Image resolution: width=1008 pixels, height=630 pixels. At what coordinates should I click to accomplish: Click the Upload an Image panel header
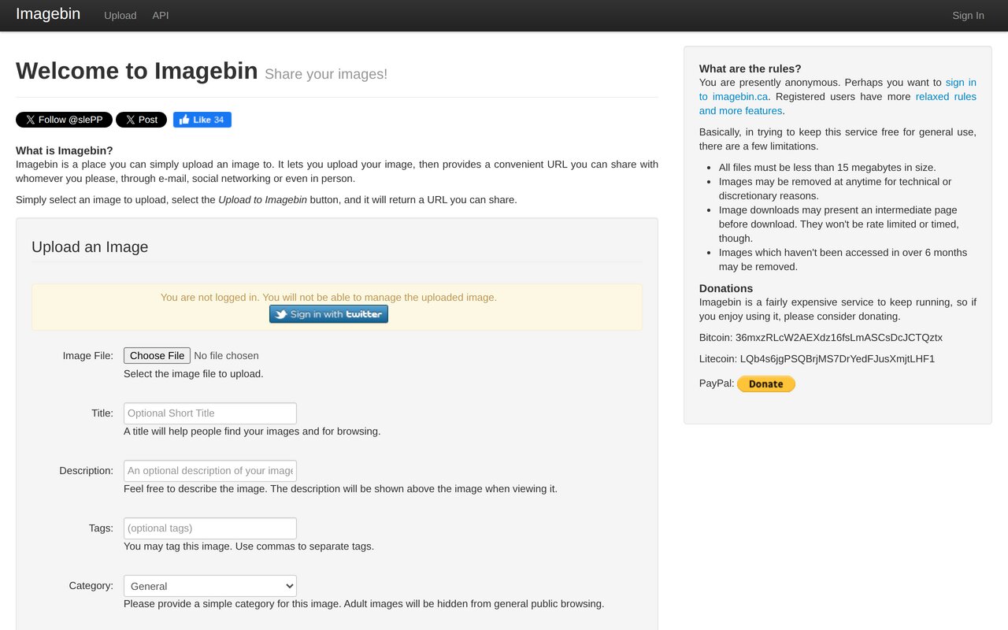(x=89, y=246)
